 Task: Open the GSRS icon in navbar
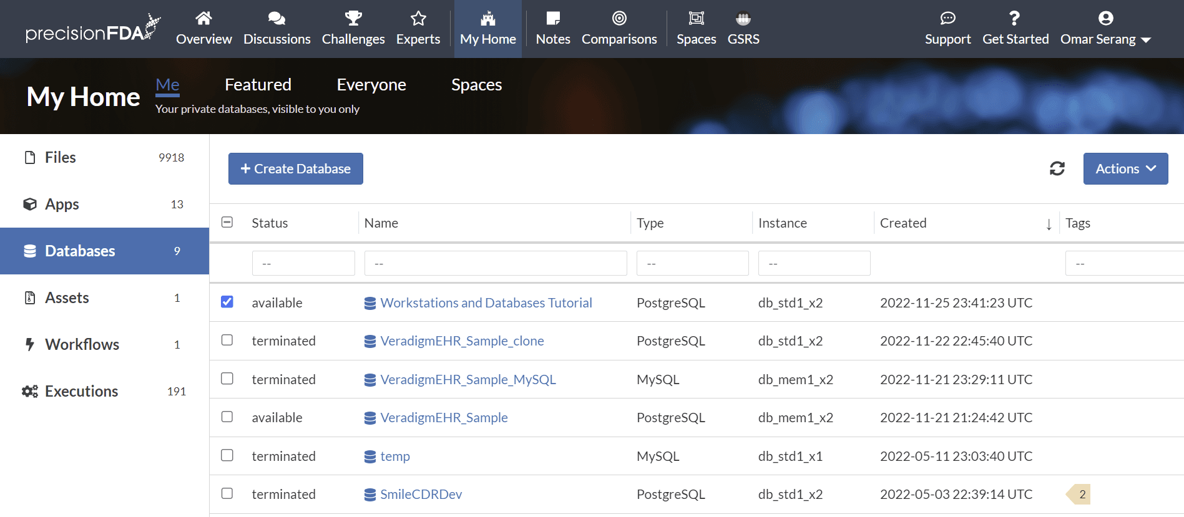coord(743,19)
